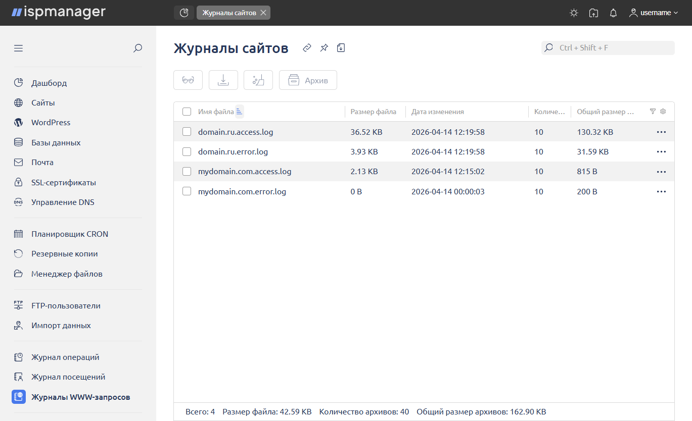Toggle the light/dark theme sun icon
Viewport: 692px width, 421px height.
click(574, 13)
